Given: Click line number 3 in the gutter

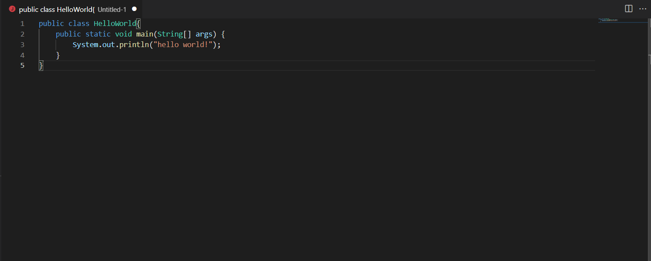Looking at the screenshot, I should (x=22, y=44).
